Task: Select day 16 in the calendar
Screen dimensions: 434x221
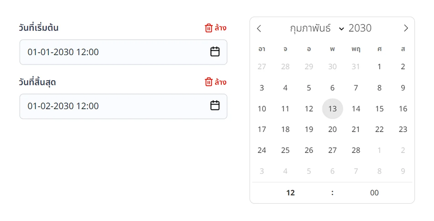Action: (403, 109)
